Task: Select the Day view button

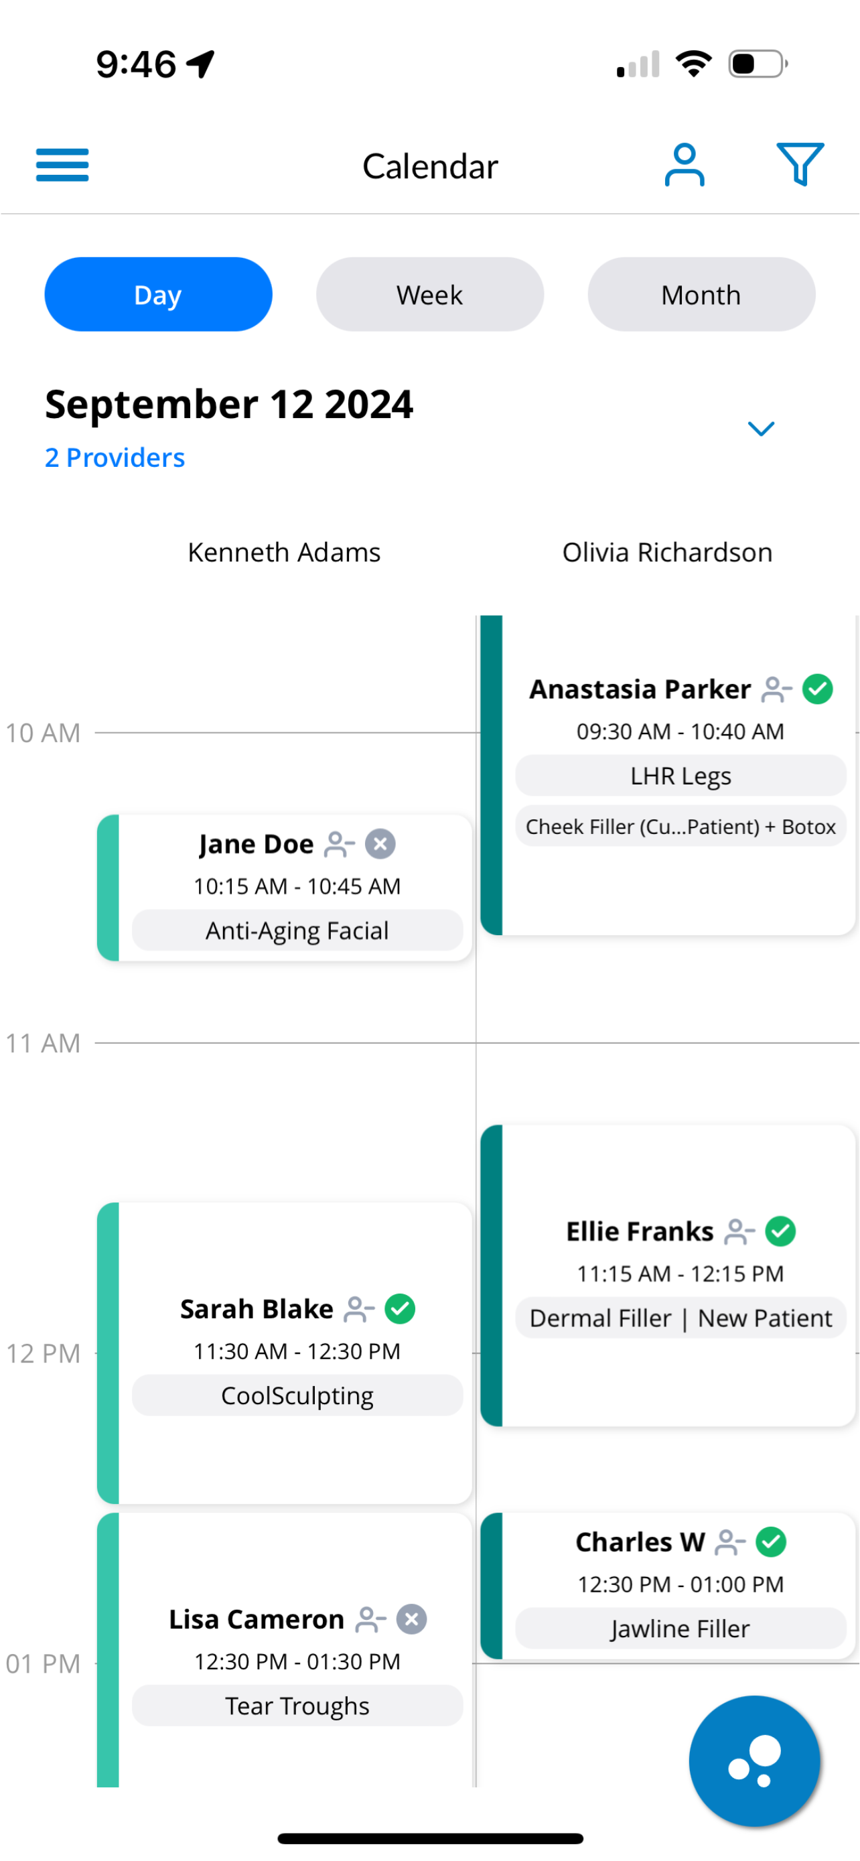Action: tap(158, 294)
